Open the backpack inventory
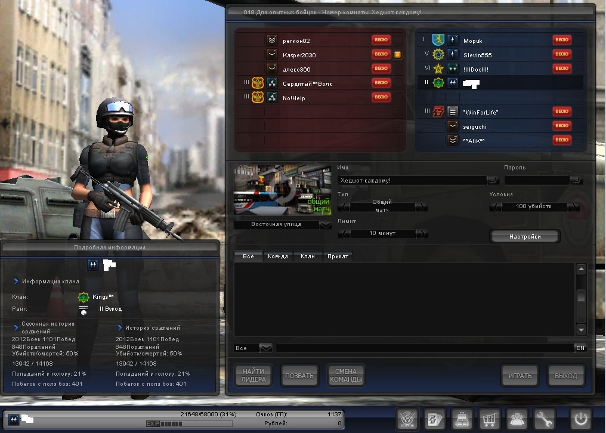Screen dimensions: 606x433 (462, 419)
